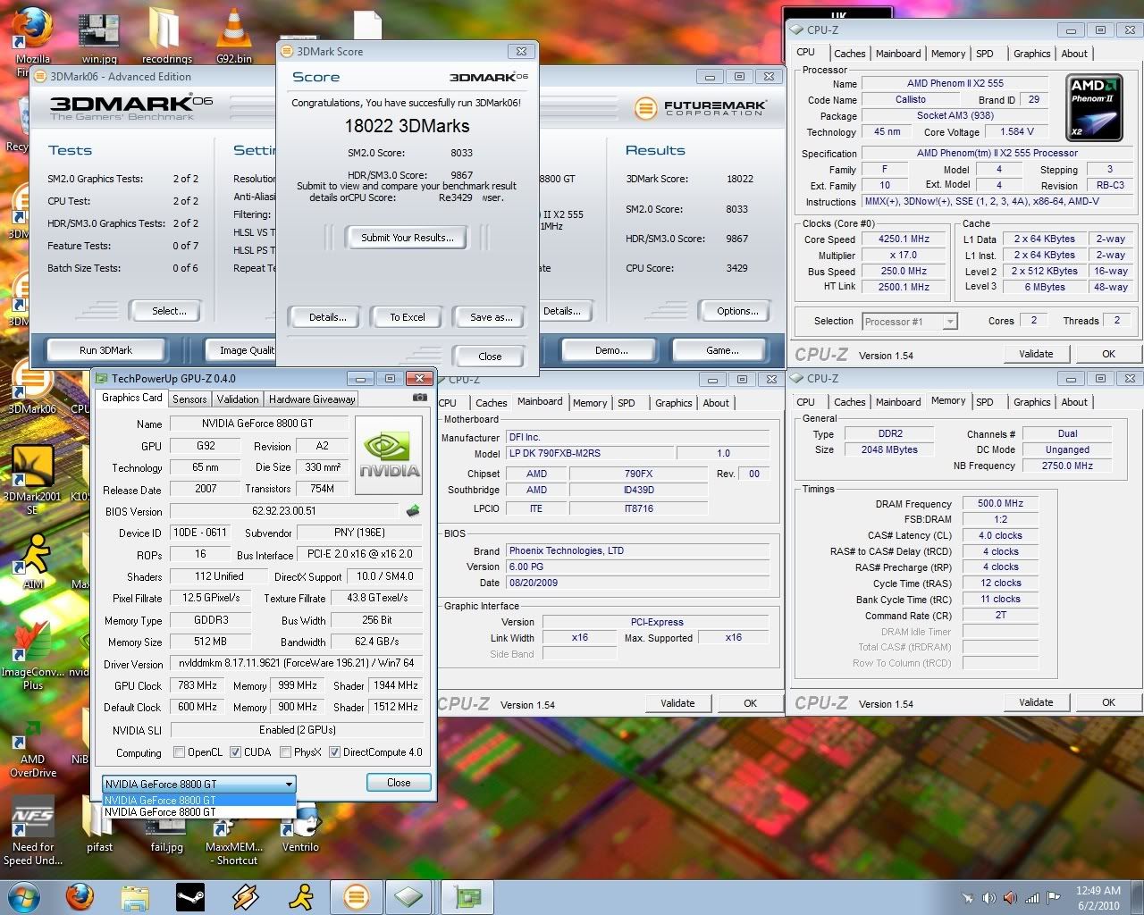Close the 3DMark Score dialog with Close button
The image size is (1144, 915).
click(490, 356)
